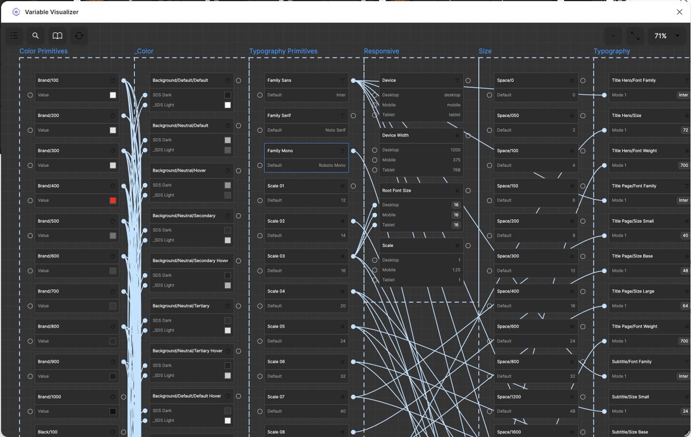The height and width of the screenshot is (437, 691).
Task: Click the red swatch of Brand/400 Value
Action: (x=113, y=201)
